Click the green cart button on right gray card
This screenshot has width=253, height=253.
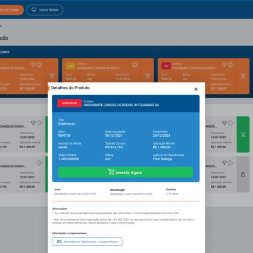243,134
